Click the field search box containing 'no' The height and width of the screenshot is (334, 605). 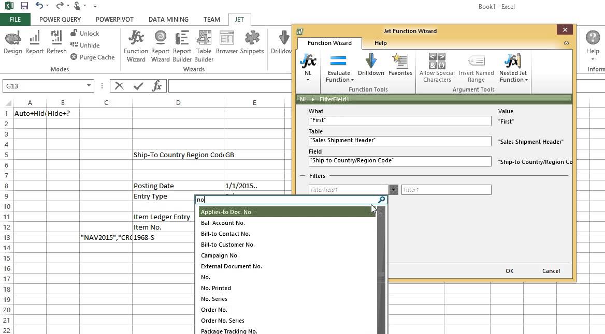click(285, 200)
